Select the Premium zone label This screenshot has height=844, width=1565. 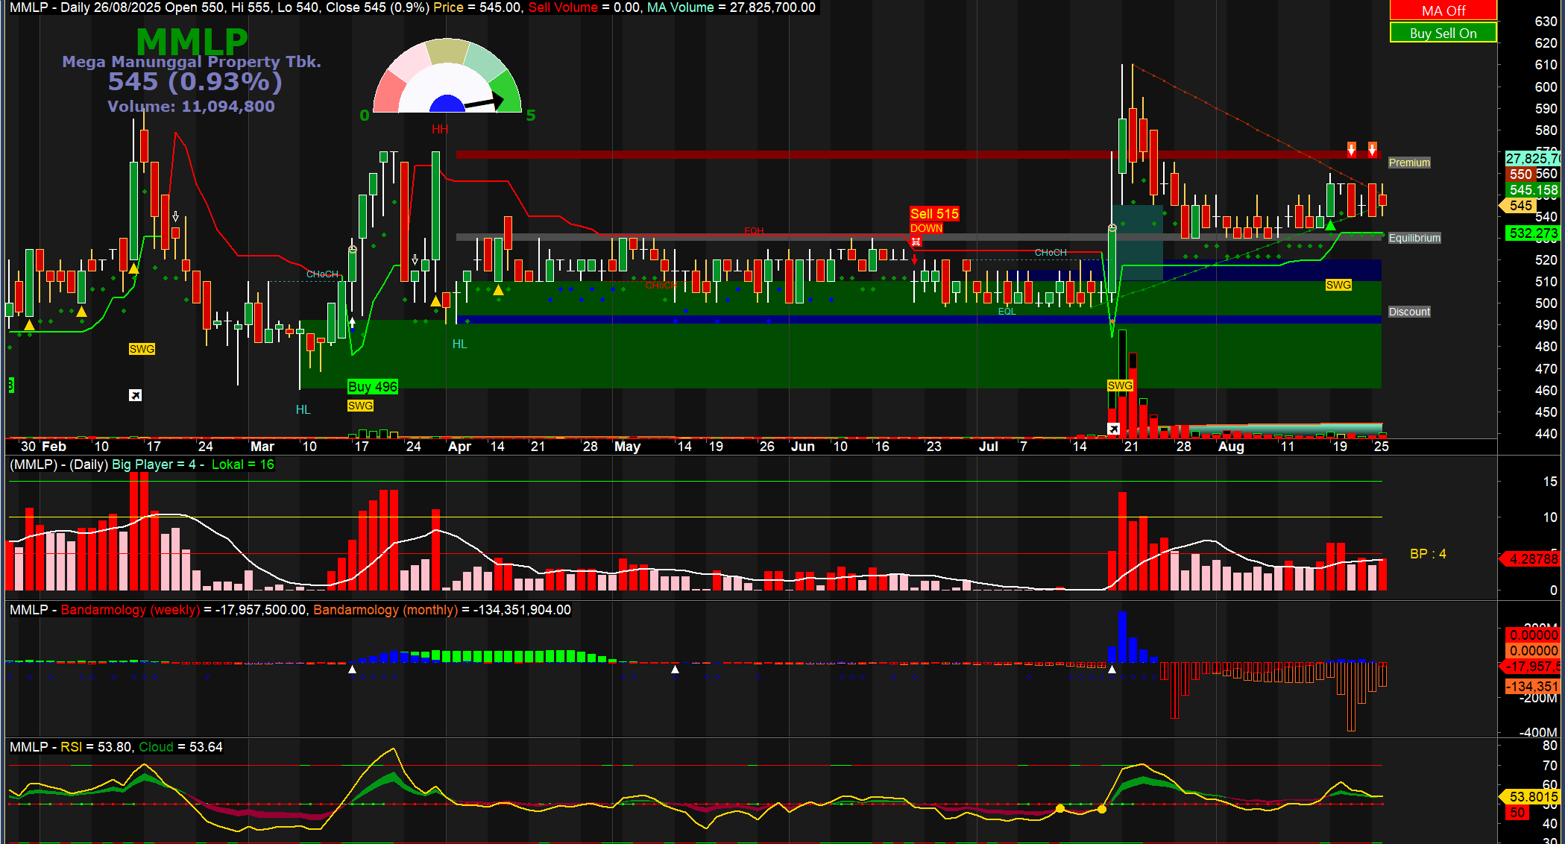[1409, 163]
